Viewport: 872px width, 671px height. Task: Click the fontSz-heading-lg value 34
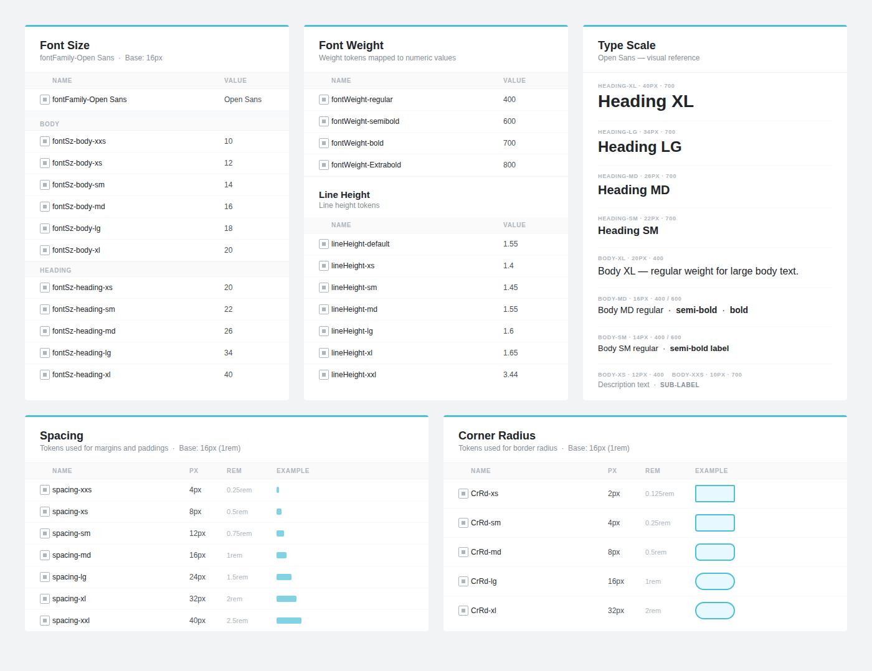229,353
